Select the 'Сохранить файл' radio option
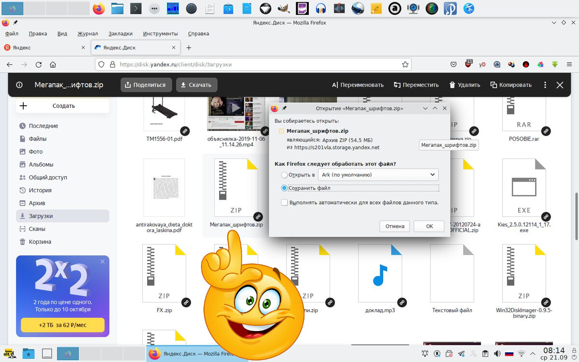 point(285,188)
